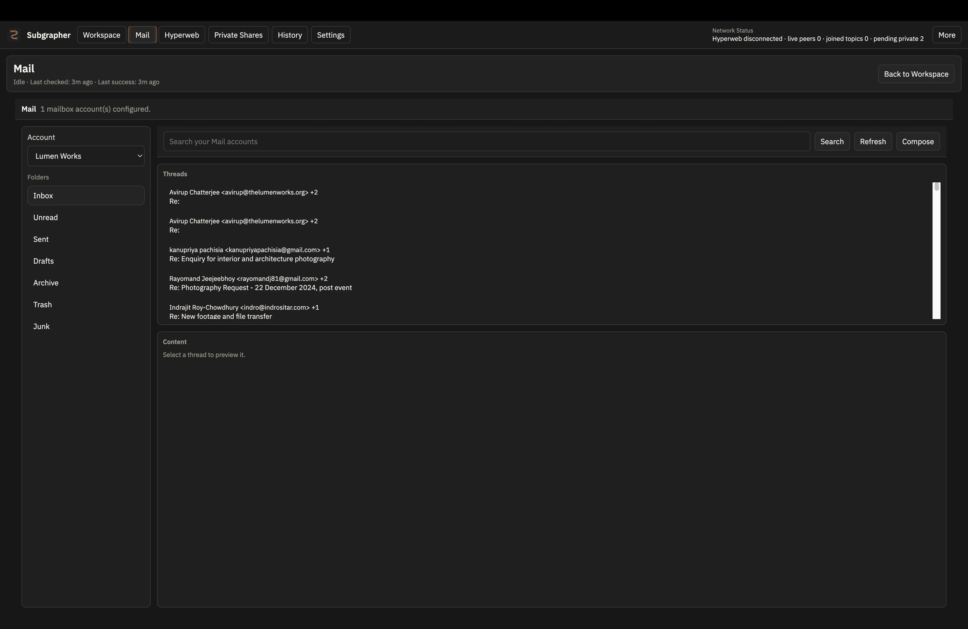Viewport: 968px width, 629px height.
Task: Open the Hyperweb section
Action: point(181,35)
